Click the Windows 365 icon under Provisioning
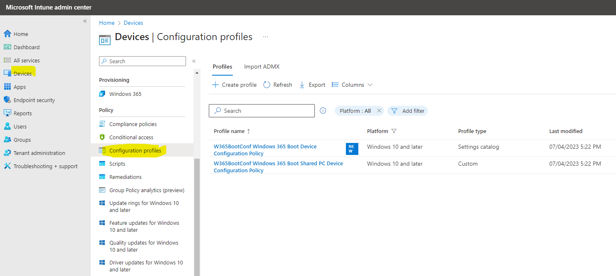This screenshot has width=616, height=276. tap(102, 94)
